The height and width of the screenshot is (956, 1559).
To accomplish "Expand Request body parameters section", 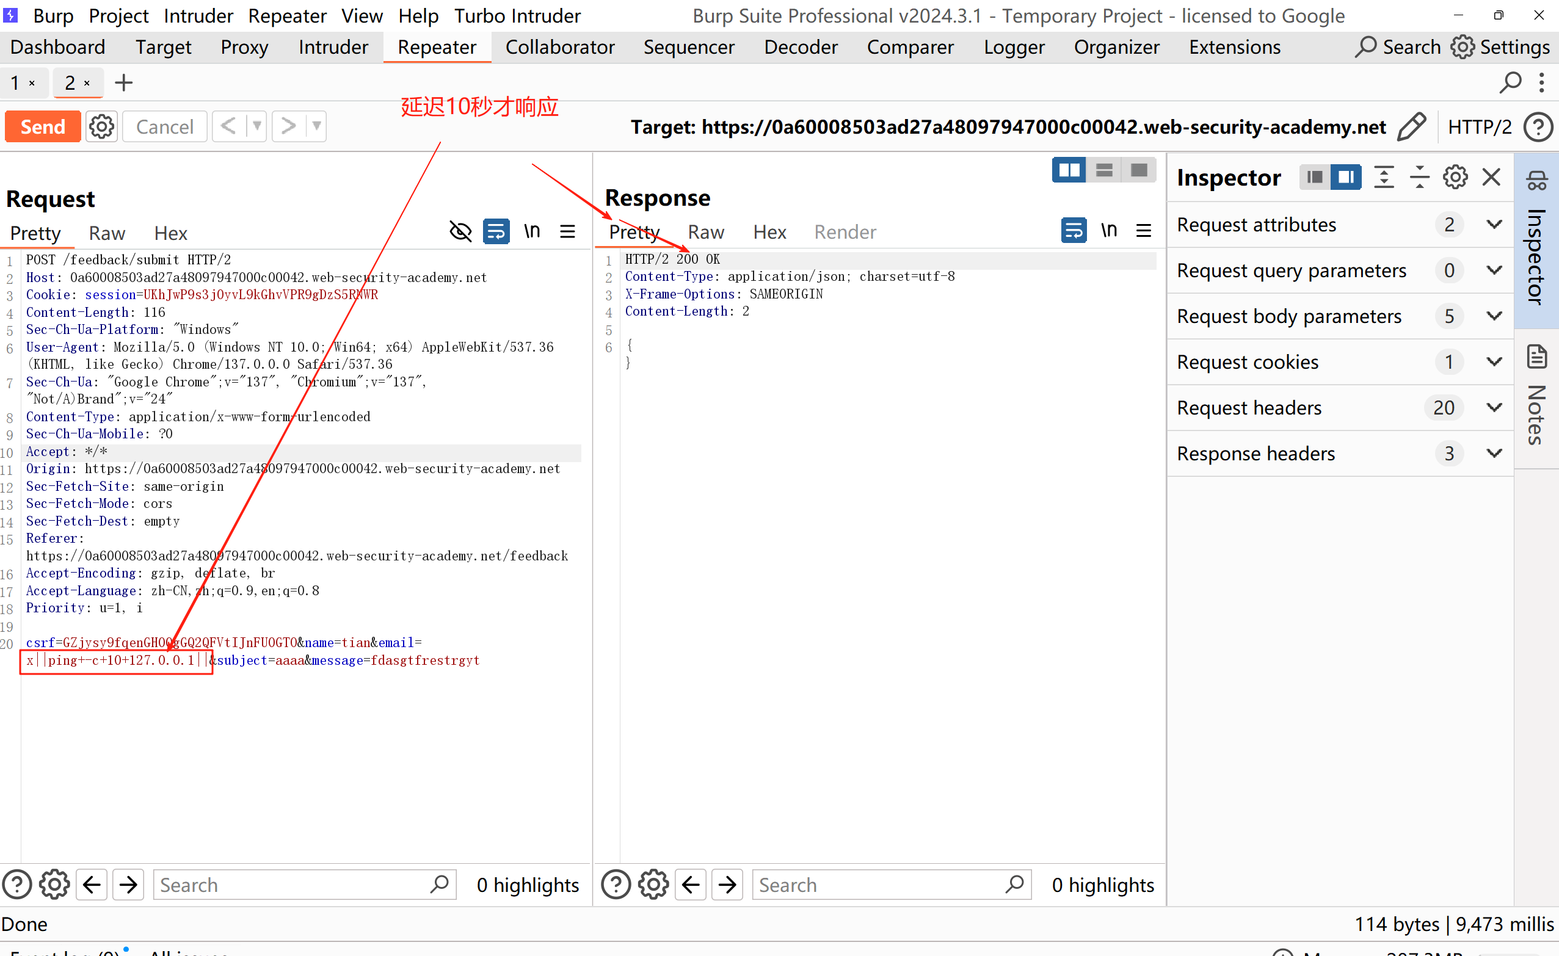I will [x=1494, y=316].
